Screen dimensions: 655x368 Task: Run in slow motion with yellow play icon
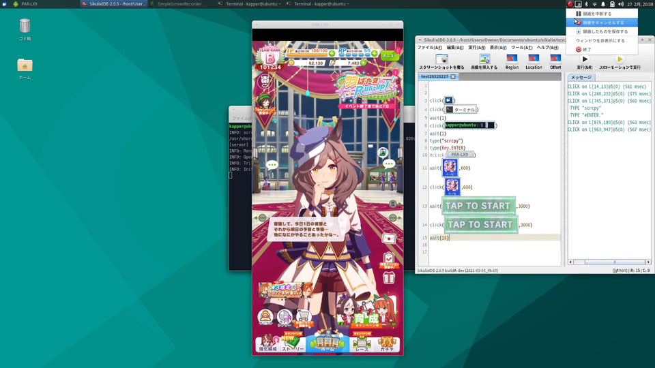point(620,59)
